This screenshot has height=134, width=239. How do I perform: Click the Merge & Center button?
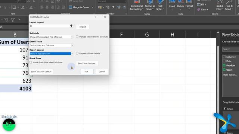pyautogui.click(x=79, y=7)
